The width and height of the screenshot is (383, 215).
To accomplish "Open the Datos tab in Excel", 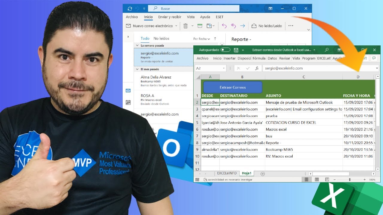I will [272, 59].
